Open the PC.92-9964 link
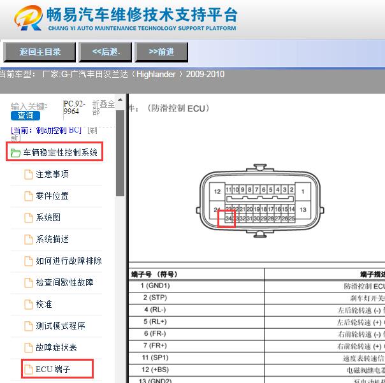This screenshot has height=383, width=385. [x=75, y=108]
